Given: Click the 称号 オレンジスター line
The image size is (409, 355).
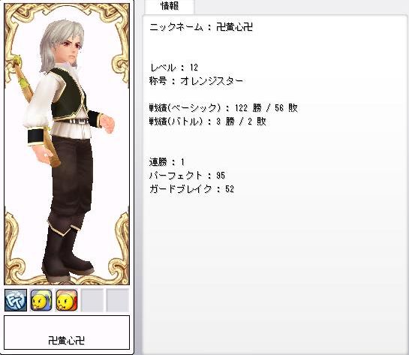Looking at the screenshot, I should [196, 81].
